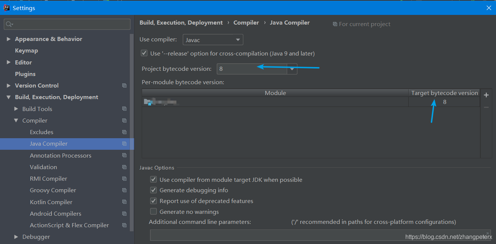Image resolution: width=496 pixels, height=244 pixels.
Task: Click the expand icon in the command line parameters field
Action: coord(487,234)
